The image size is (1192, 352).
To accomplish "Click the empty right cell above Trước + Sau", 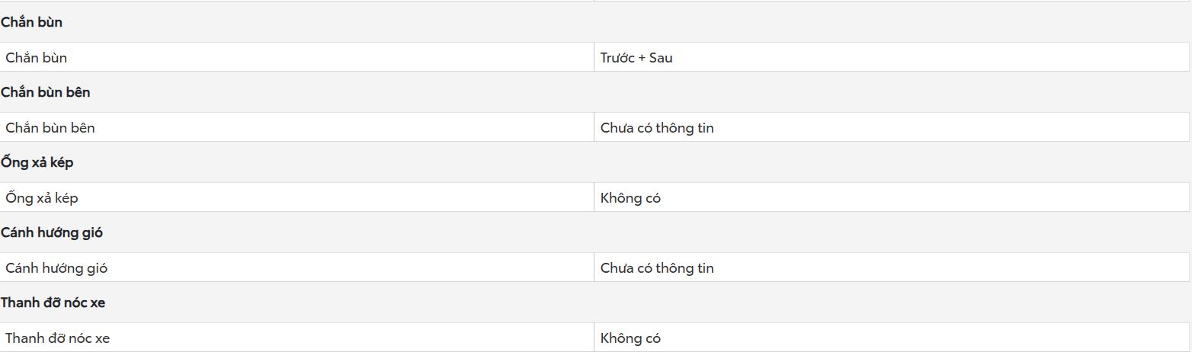I will click(892, 1).
